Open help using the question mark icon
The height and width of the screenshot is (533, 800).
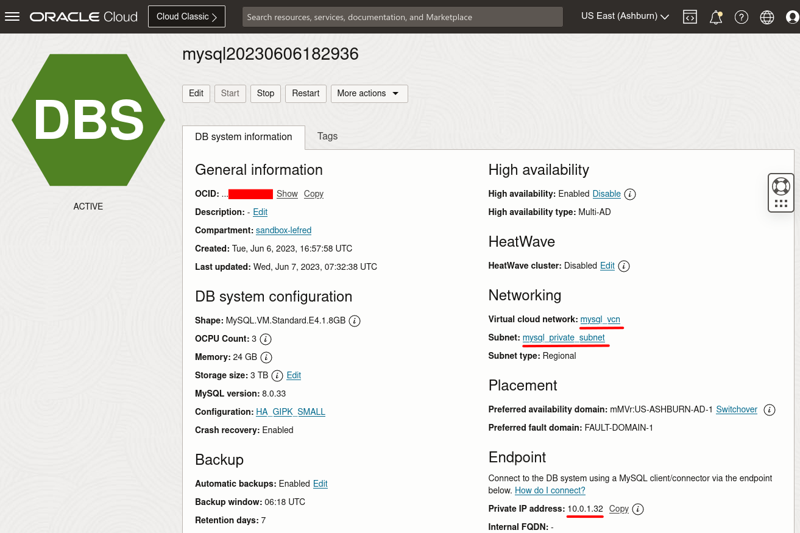click(x=741, y=16)
